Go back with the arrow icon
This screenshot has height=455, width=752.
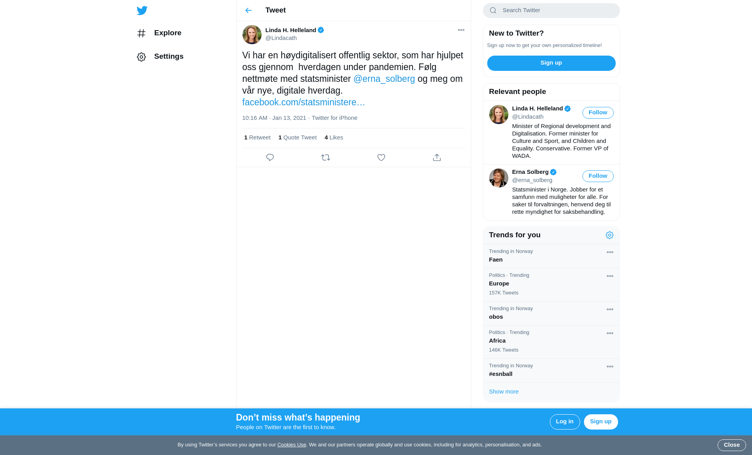(x=248, y=11)
